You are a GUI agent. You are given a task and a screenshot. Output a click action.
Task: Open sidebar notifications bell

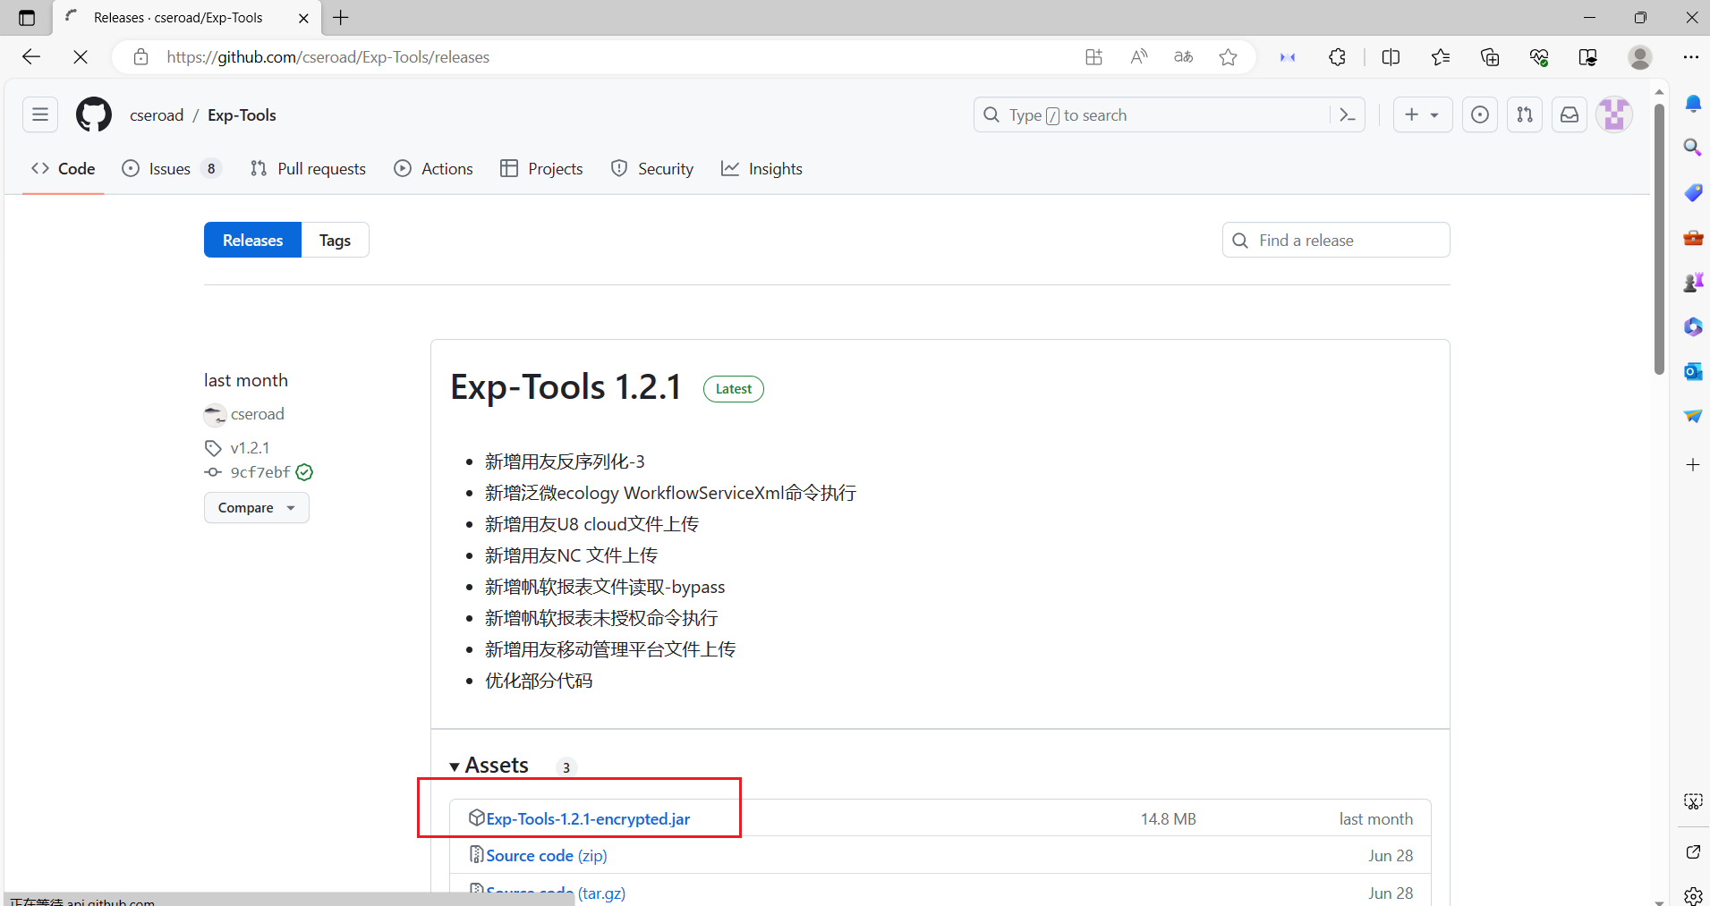(1692, 104)
